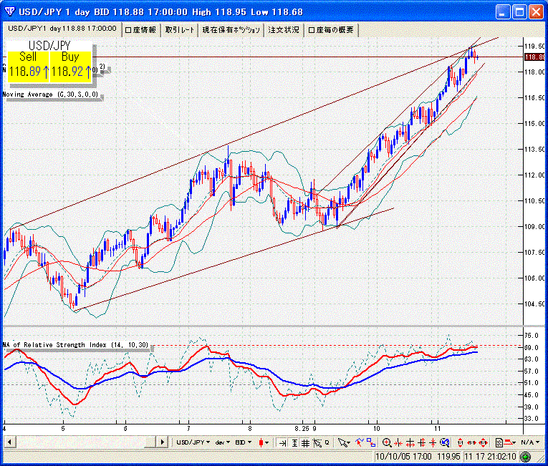Click the yellow Sell 118.89 button
Screen dimensions: 548x466
tap(29, 64)
